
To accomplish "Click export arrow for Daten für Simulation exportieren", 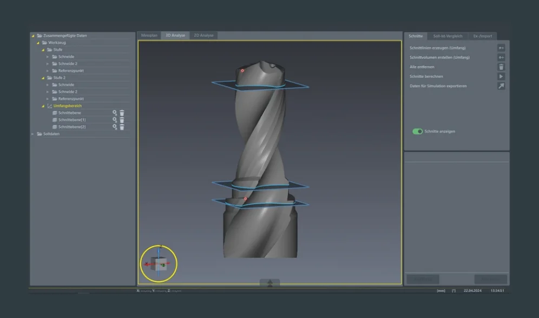I will coord(501,86).
